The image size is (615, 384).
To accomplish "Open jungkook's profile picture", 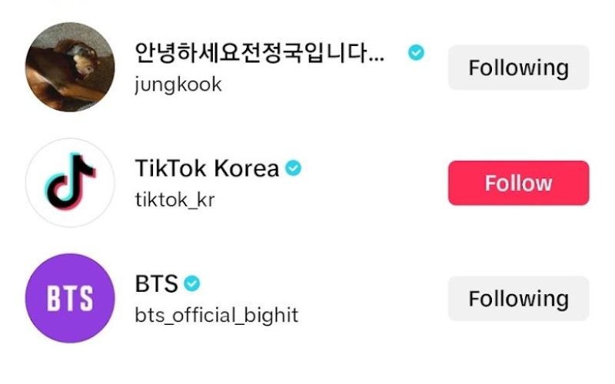I will coord(70,68).
